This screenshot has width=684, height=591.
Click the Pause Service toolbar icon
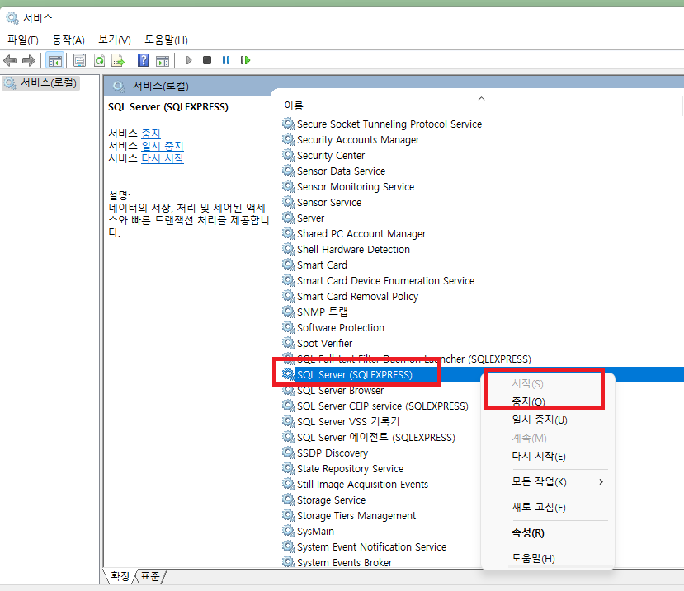tap(226, 60)
